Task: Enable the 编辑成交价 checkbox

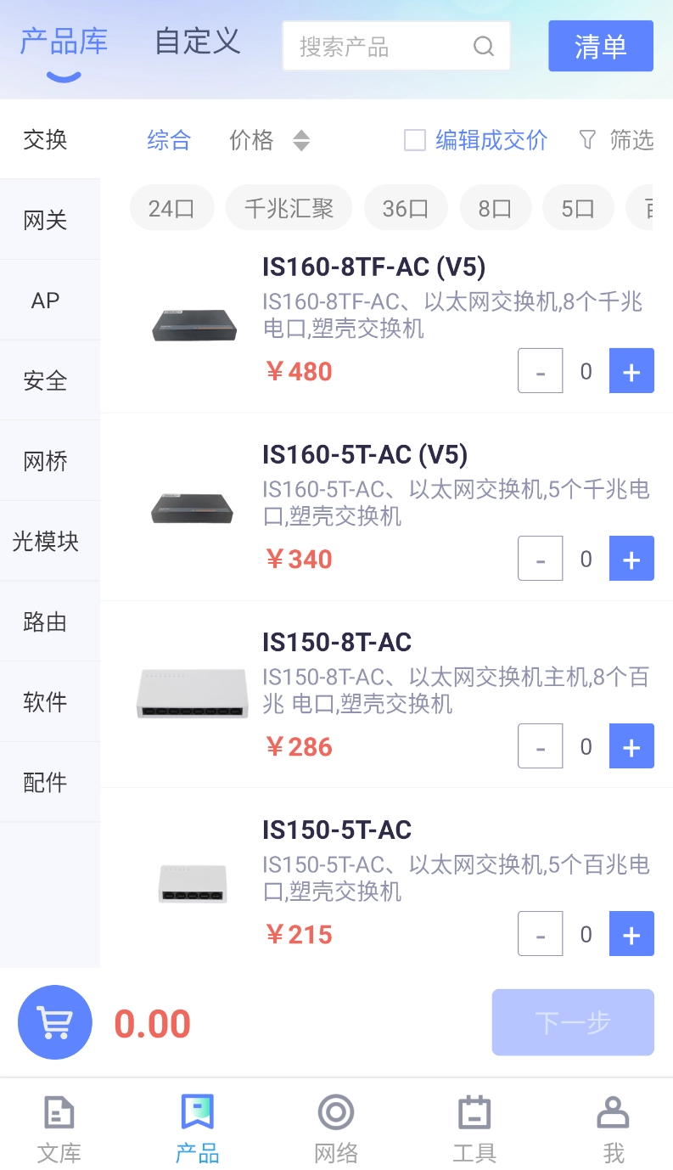Action: pyautogui.click(x=414, y=140)
